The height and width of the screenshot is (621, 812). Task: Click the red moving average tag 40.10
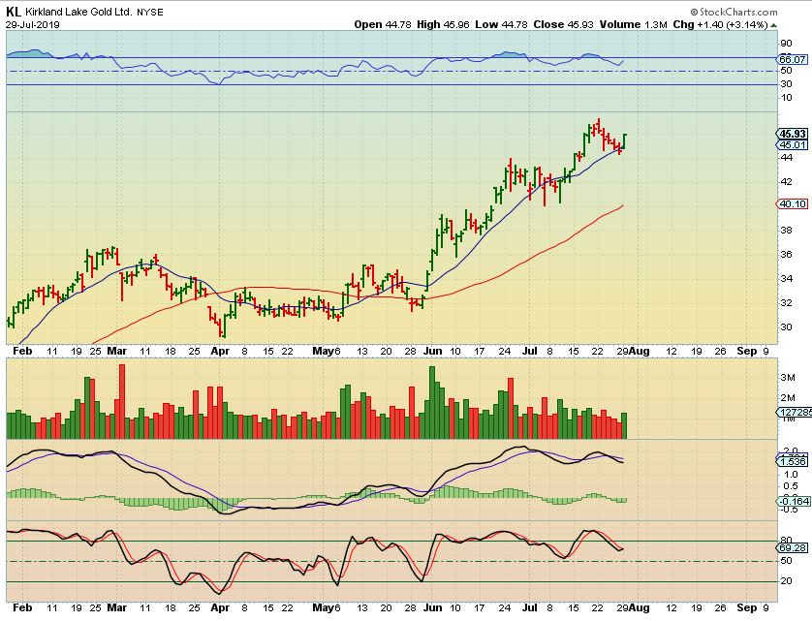click(793, 204)
